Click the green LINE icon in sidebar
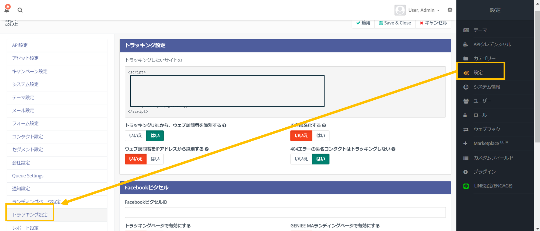Viewport: 540px width, 231px height. point(466,186)
